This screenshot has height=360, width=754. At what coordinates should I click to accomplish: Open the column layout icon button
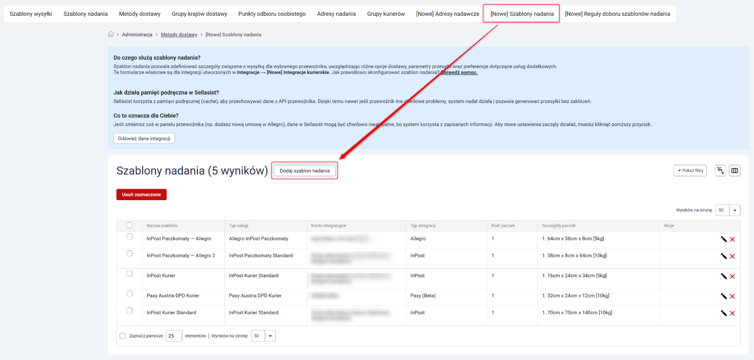[x=734, y=170]
